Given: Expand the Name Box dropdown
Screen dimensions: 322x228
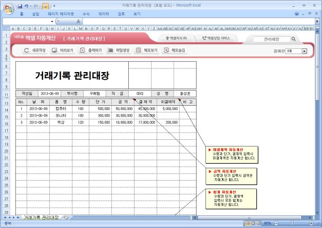Looking at the screenshot, I should click(52, 21).
